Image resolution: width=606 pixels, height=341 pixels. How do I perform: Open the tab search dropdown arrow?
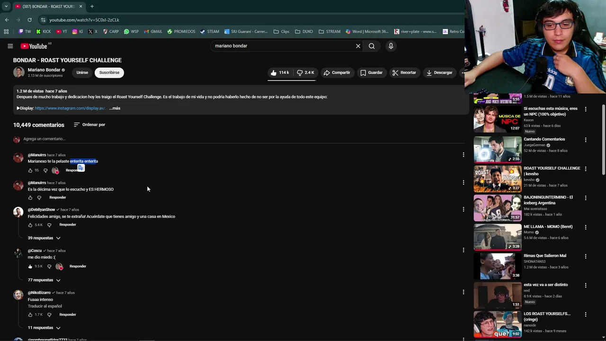(x=6, y=6)
